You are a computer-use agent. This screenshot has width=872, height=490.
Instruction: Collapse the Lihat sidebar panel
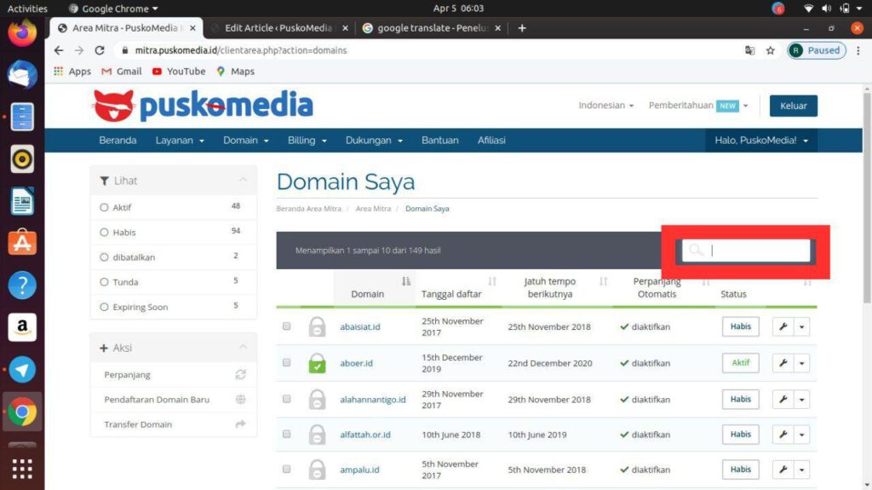[x=243, y=180]
